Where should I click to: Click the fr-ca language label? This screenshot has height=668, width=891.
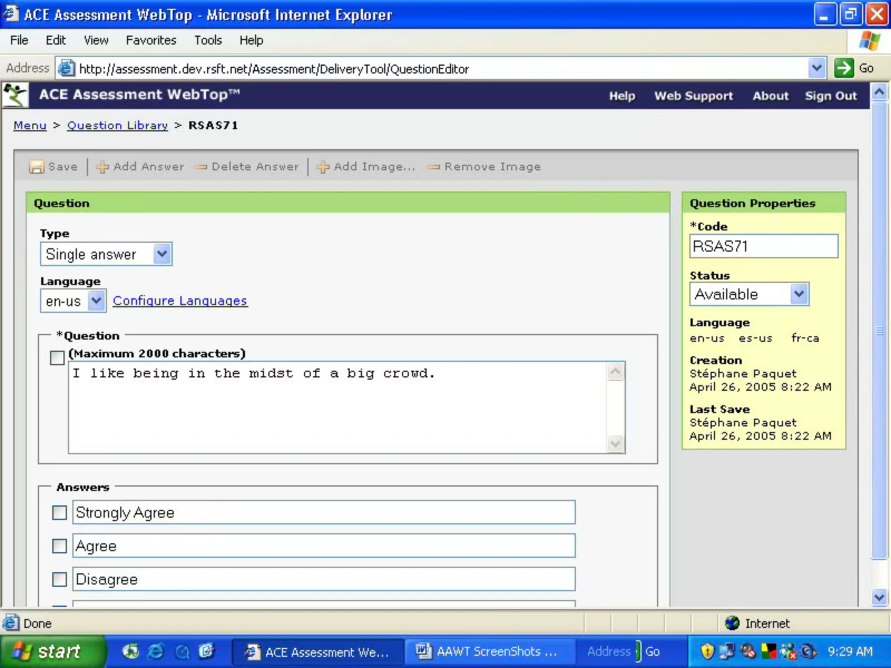[805, 338]
